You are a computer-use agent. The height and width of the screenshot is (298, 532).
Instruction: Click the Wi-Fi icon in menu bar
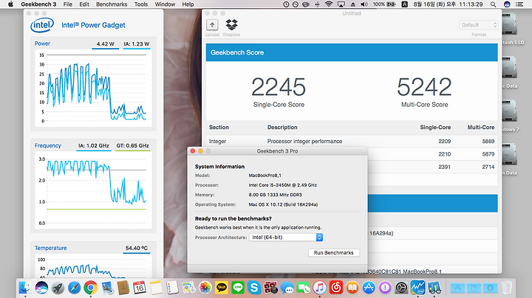point(328,4)
